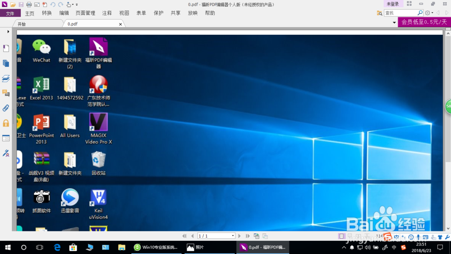Switch to the 照片 taskbar app
Screen dimensions: 451x254
[x=209, y=247]
